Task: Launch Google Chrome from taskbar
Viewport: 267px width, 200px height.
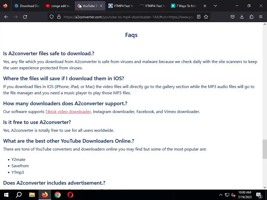Action: tap(58, 195)
